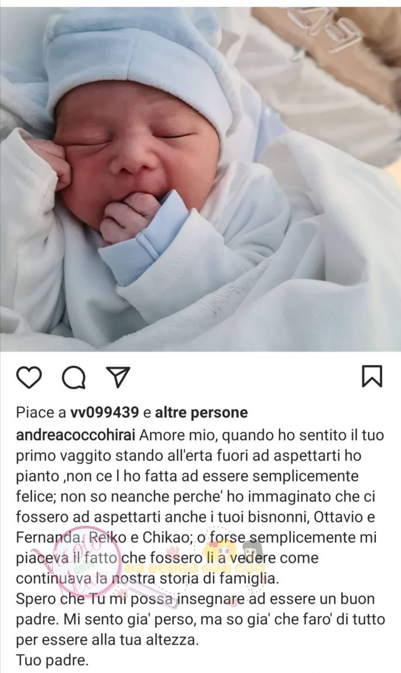Image resolution: width=401 pixels, height=673 pixels.
Task: Open profile of liker vv099439
Action: coord(105,413)
